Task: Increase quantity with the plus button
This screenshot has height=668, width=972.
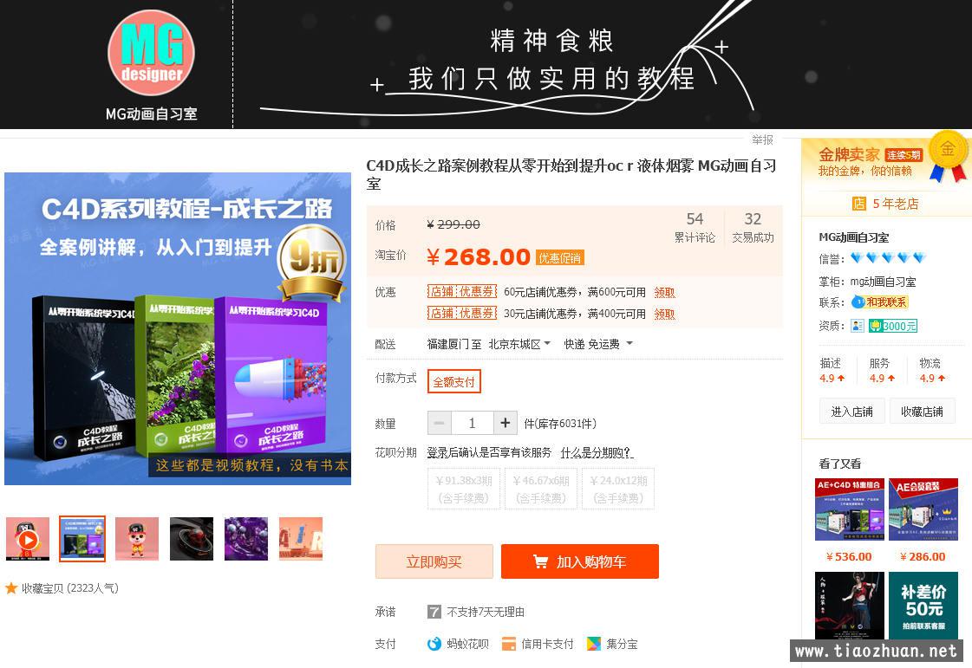Action: pyautogui.click(x=506, y=423)
